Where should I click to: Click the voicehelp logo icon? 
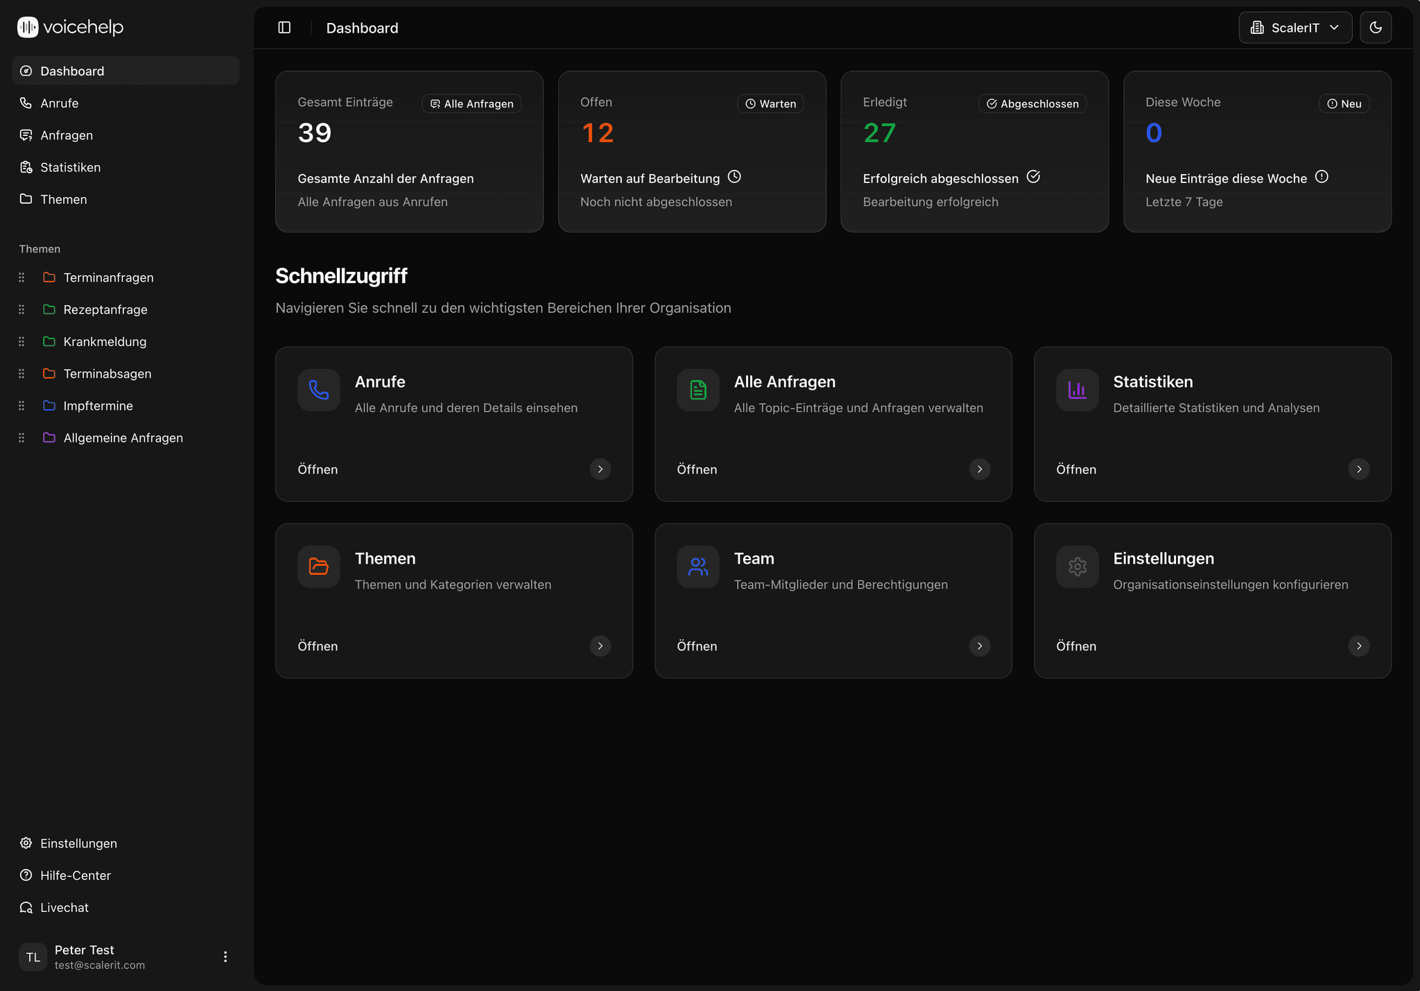28,27
